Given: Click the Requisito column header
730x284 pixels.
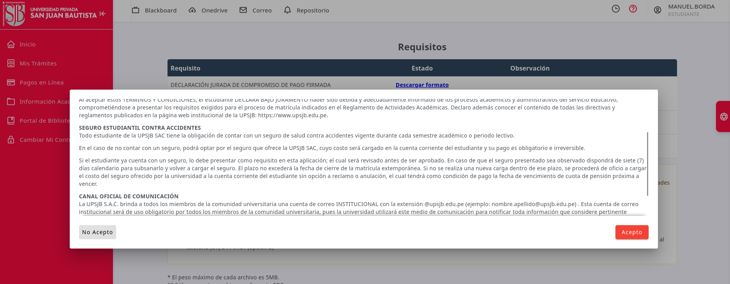Looking at the screenshot, I should pyautogui.click(x=185, y=68).
